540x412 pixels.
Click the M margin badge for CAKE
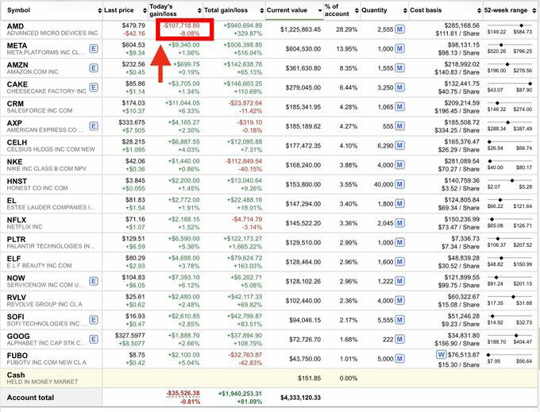(x=399, y=87)
